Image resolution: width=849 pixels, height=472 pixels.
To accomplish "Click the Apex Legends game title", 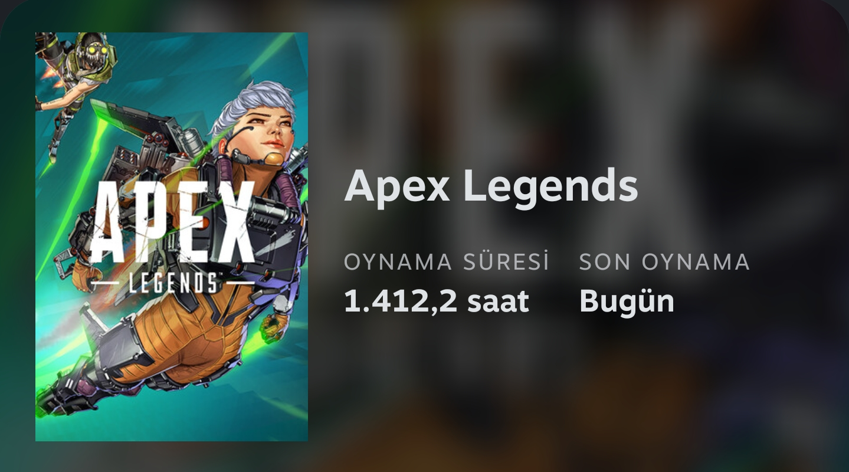I will (x=491, y=186).
